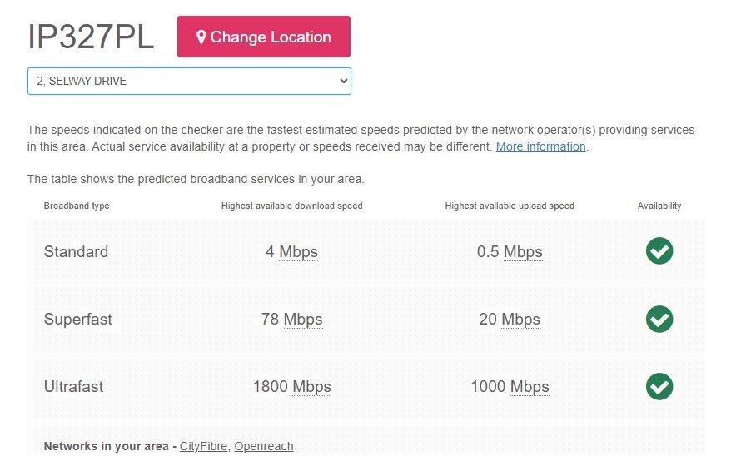Viewport: 736px width, 456px height.
Task: Click the Change Location button
Action: (263, 37)
